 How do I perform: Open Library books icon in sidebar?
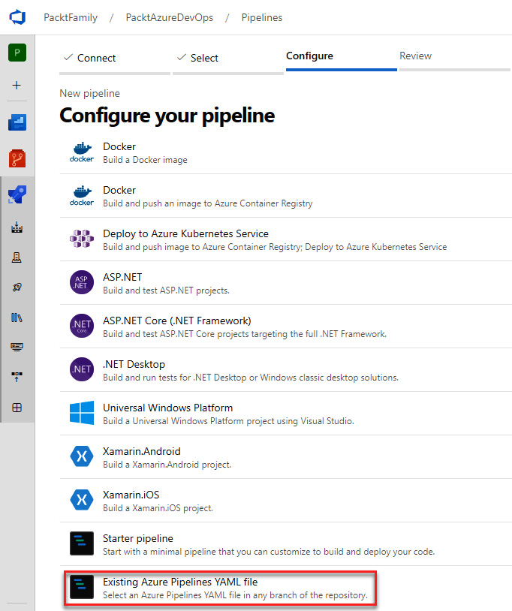point(17,318)
